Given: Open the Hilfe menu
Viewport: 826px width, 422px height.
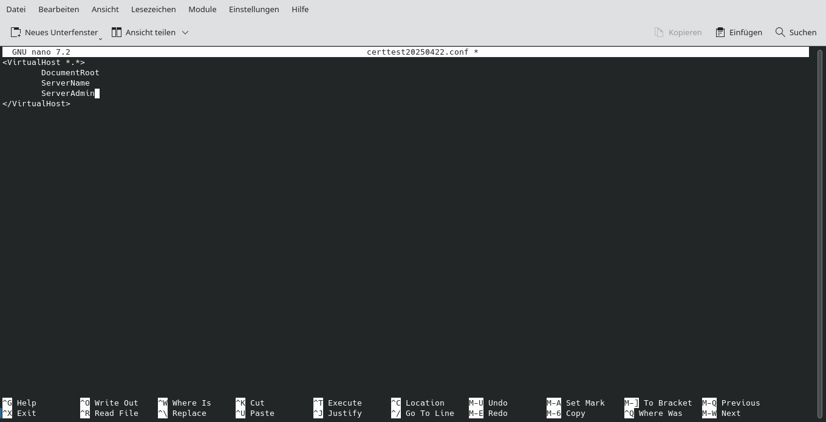Looking at the screenshot, I should pyautogui.click(x=300, y=9).
